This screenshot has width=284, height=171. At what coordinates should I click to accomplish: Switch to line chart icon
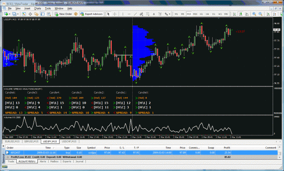(x=247, y=14)
